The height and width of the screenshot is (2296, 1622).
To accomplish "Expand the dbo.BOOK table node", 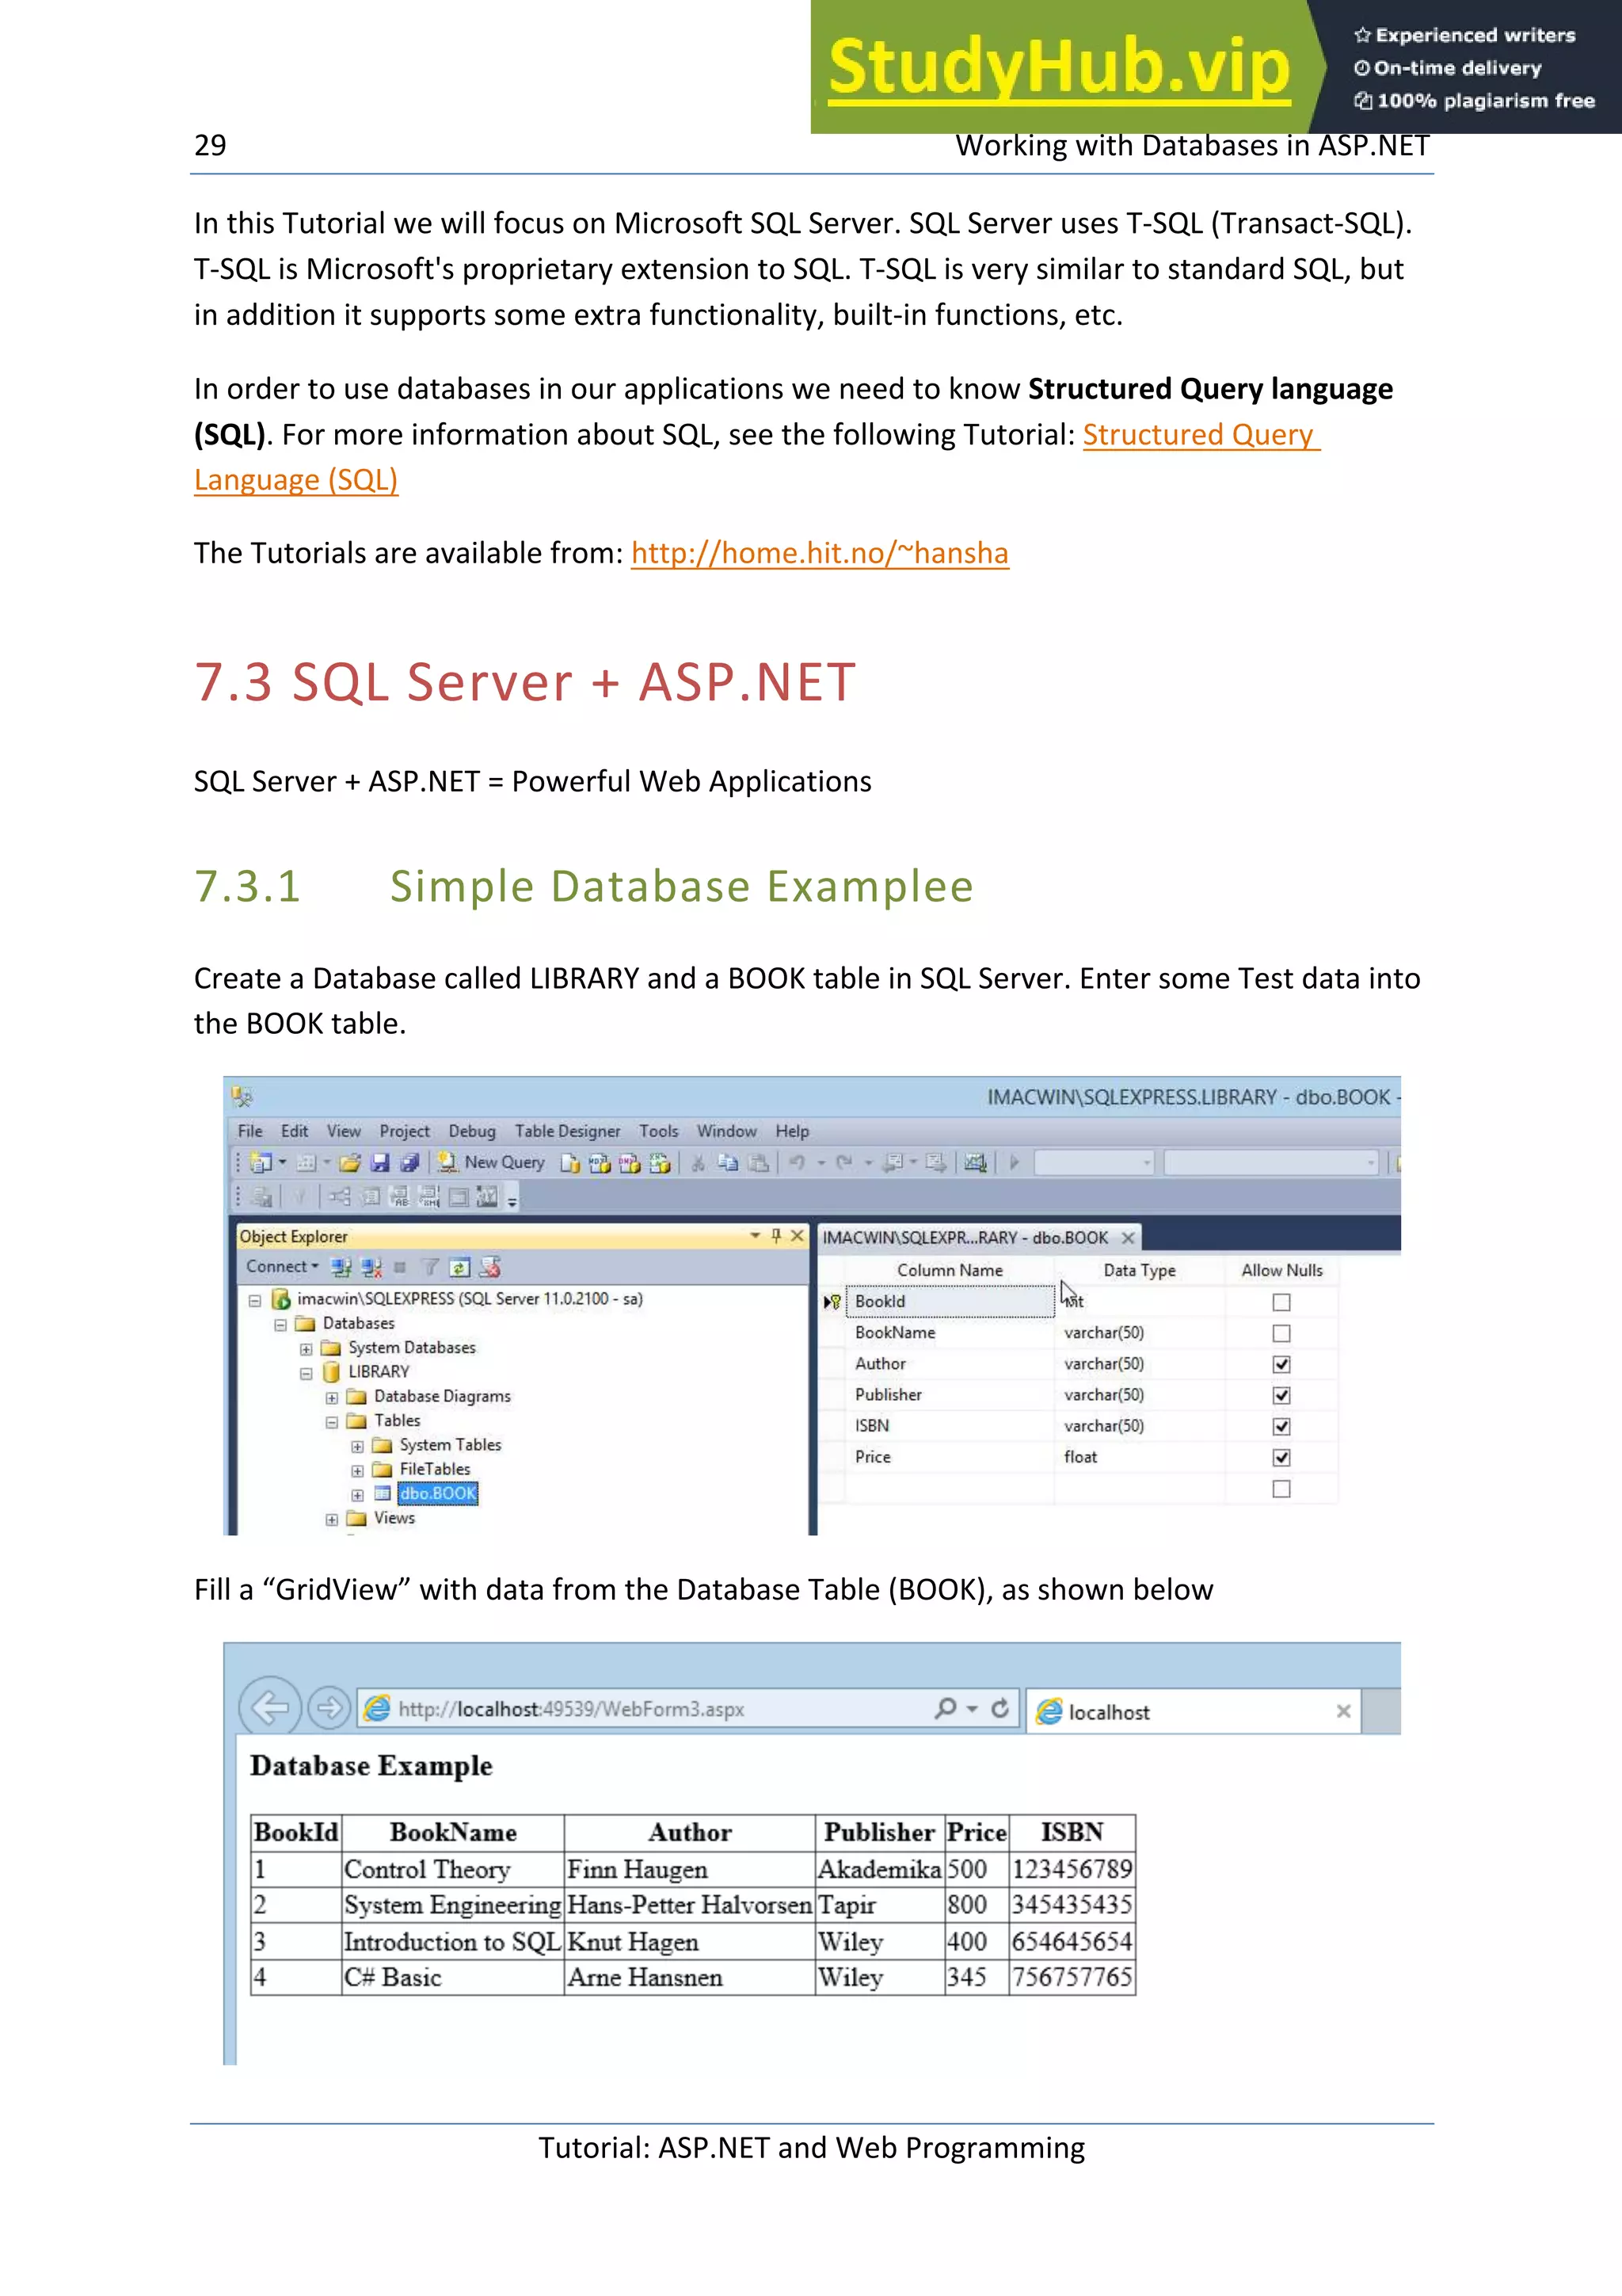I will 356,1495.
